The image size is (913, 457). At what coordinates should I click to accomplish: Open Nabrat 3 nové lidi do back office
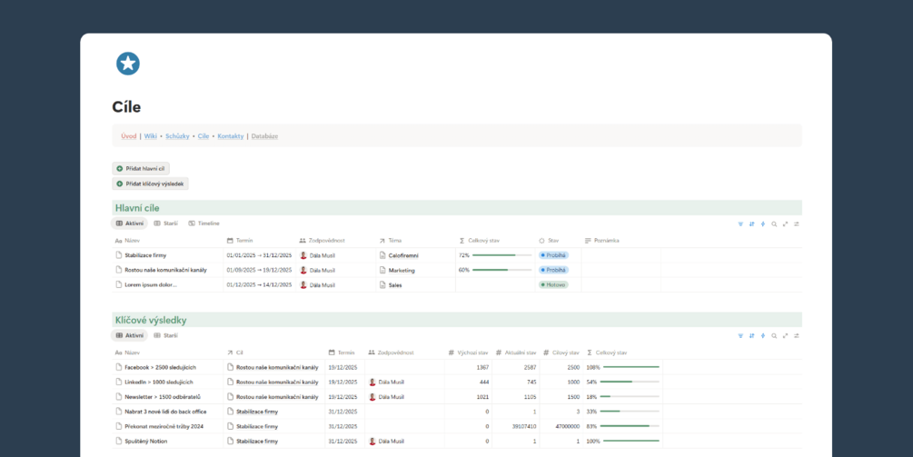pyautogui.click(x=165, y=412)
